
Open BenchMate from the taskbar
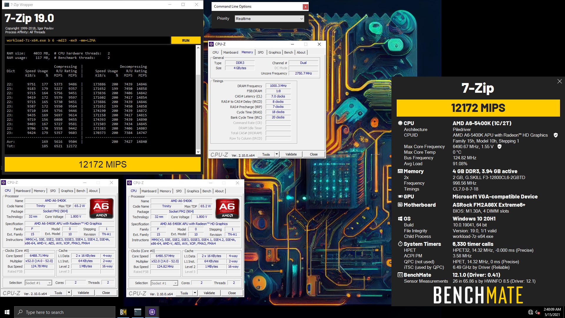click(123, 312)
